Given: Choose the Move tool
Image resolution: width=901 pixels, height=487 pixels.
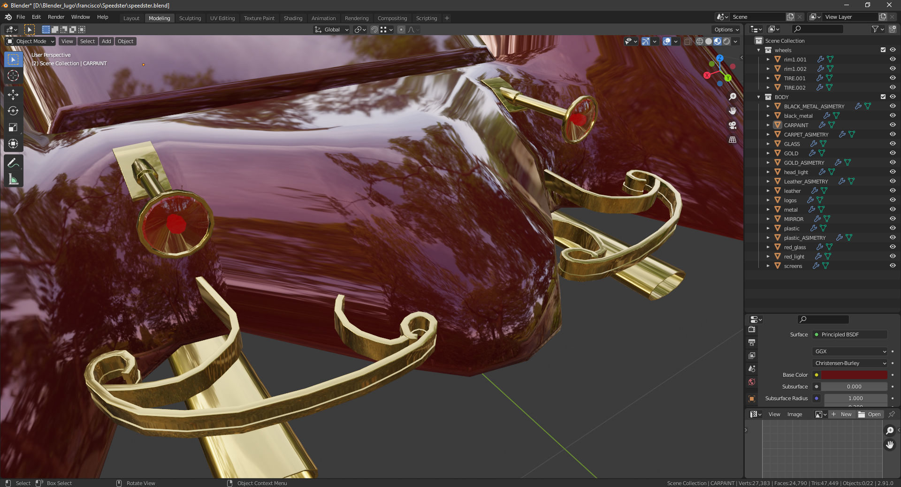Looking at the screenshot, I should [x=13, y=95].
